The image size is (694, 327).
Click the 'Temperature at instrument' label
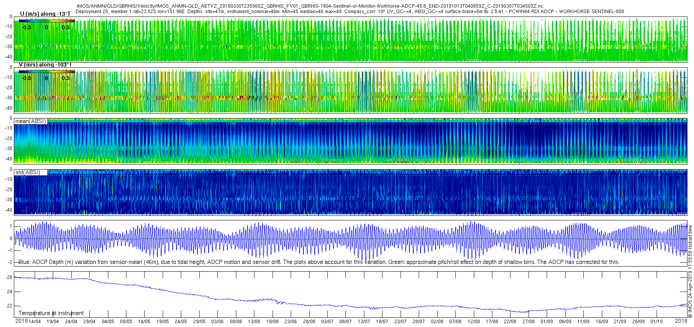click(x=51, y=313)
